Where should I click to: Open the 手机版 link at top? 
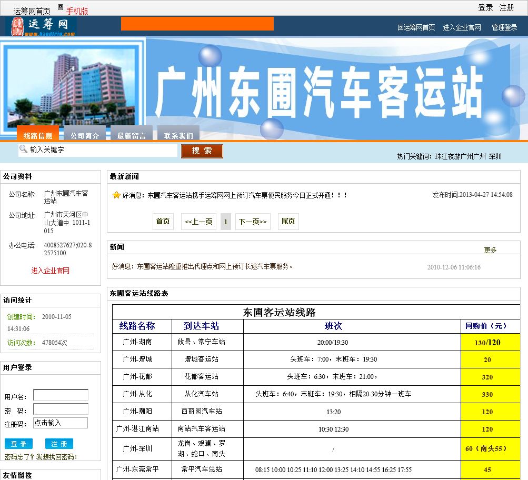[77, 11]
